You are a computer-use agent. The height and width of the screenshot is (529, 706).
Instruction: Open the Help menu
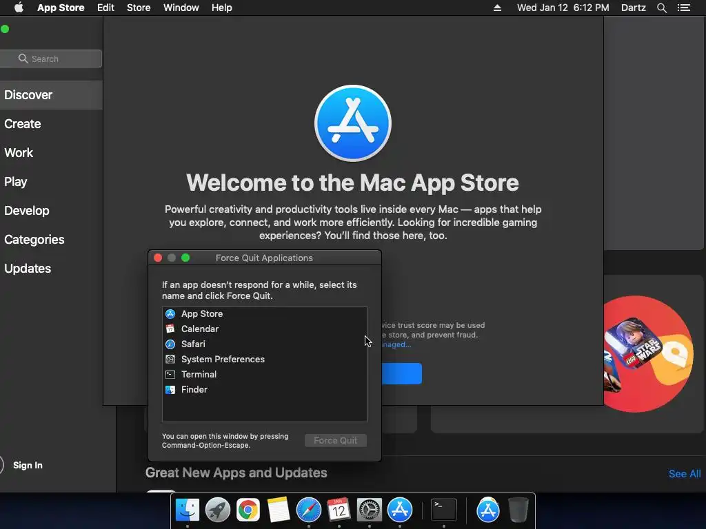point(222,8)
